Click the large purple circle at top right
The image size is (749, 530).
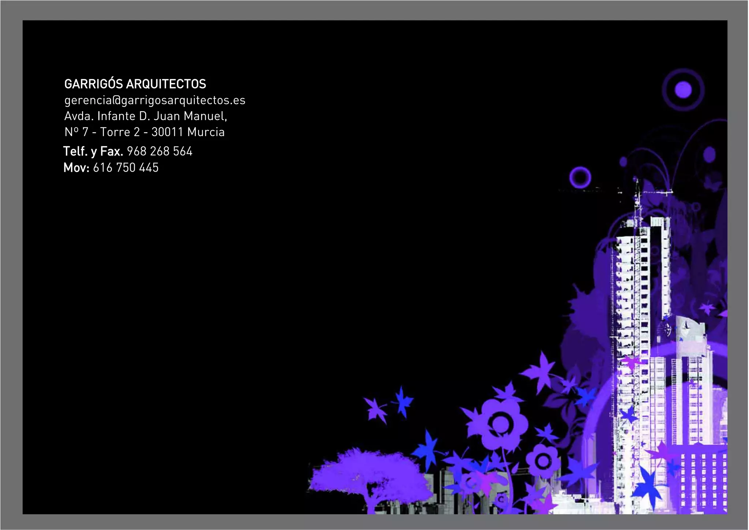[683, 90]
